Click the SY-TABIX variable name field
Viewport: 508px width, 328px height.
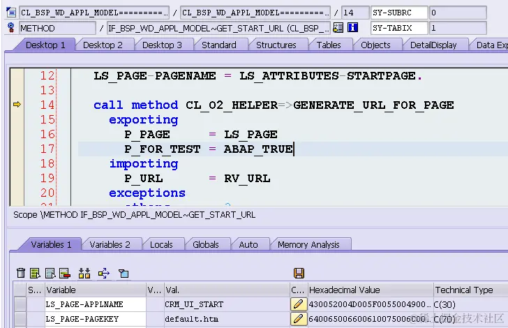[399, 28]
